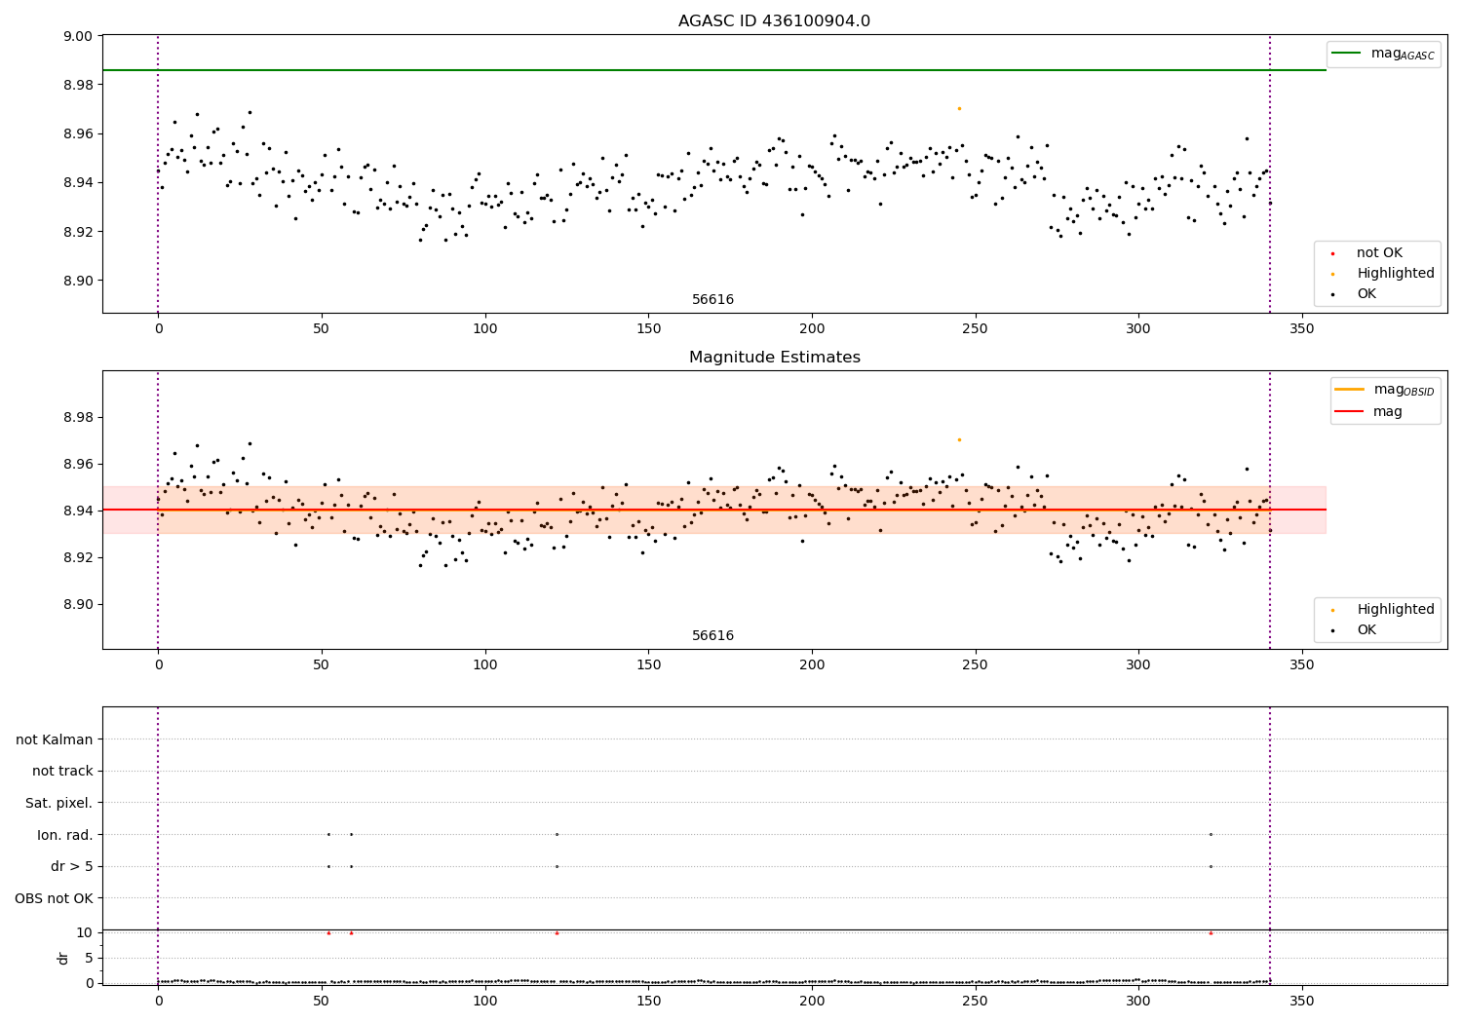Click '8.94' y-tick in Magnitude Estimates plot
Image resolution: width=1462 pixels, height=1023 pixels.
click(78, 511)
